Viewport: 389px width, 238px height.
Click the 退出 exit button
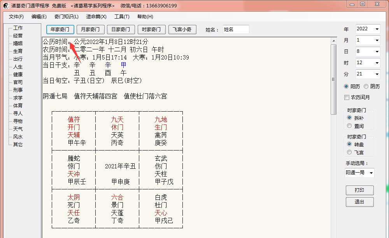(x=359, y=202)
